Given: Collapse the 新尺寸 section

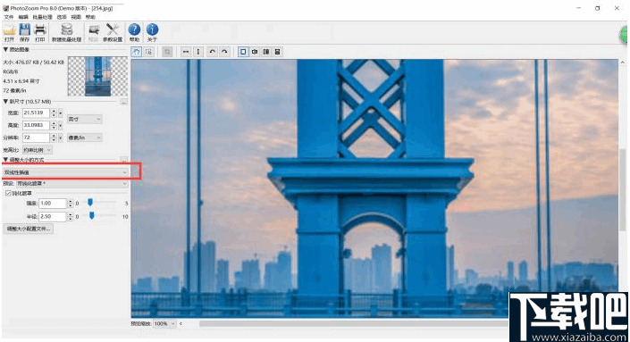Looking at the screenshot, I should pos(5,102).
